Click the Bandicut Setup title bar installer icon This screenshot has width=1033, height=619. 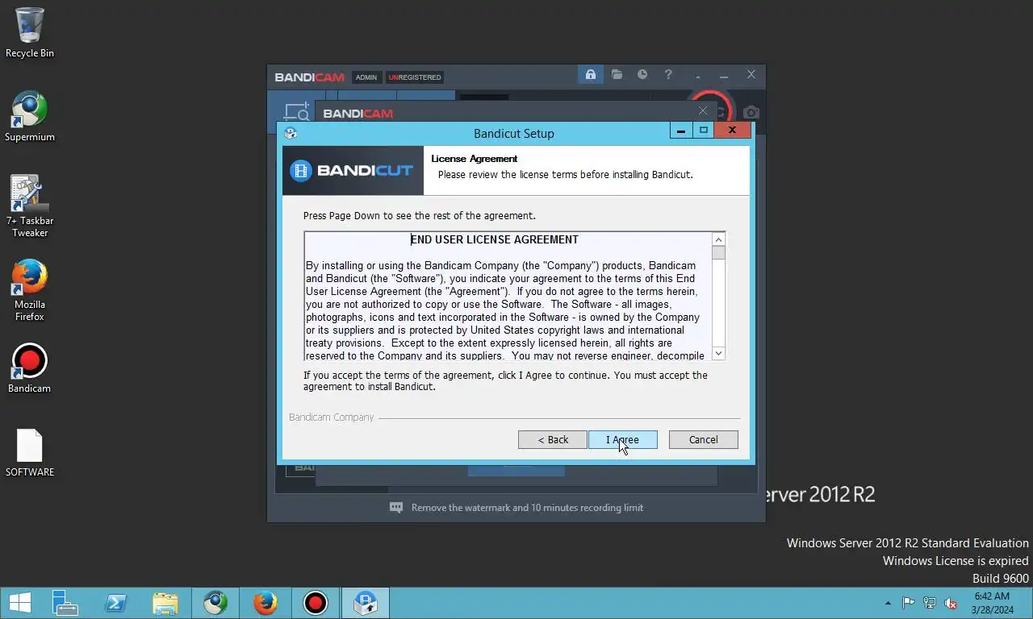291,133
